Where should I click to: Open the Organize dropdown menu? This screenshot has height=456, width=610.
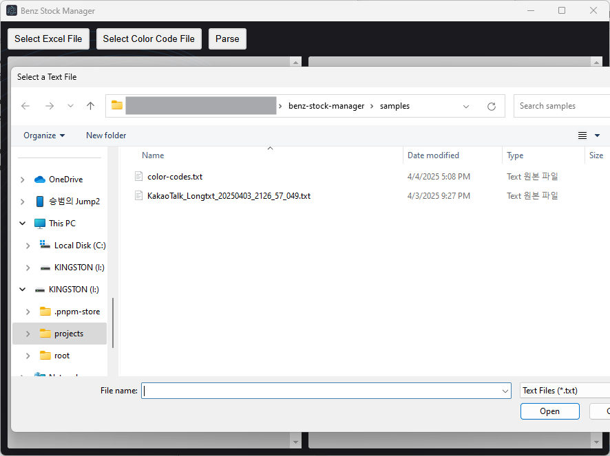click(44, 135)
